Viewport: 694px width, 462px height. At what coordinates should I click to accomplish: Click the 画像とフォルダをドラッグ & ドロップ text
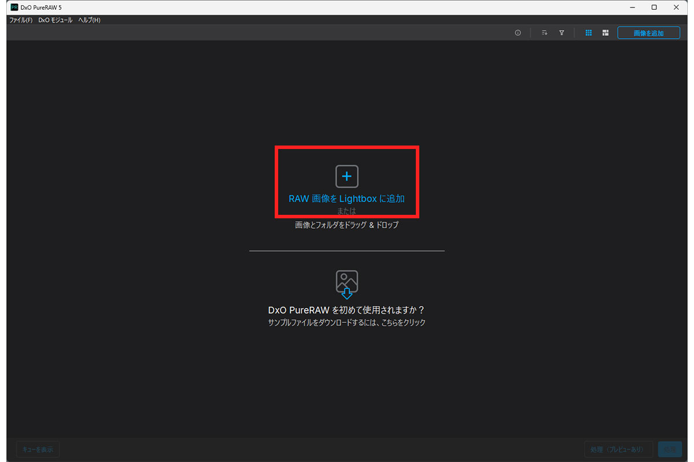(x=346, y=225)
